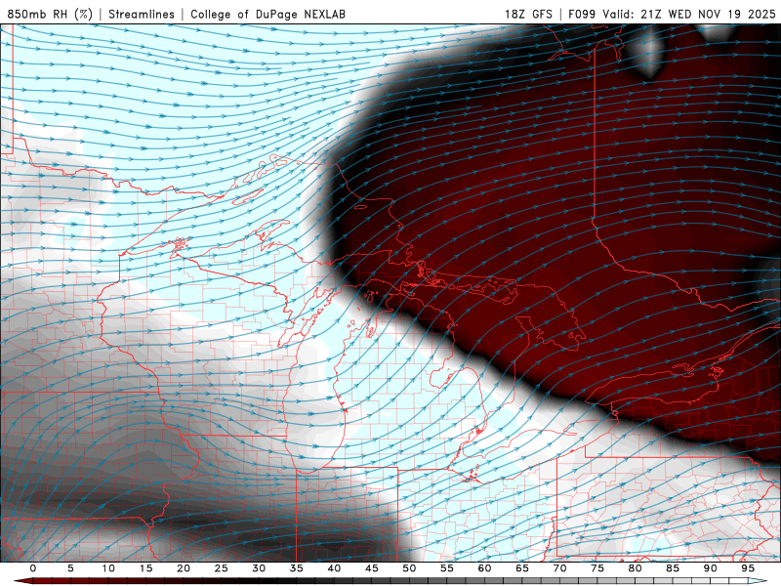The image size is (781, 586).
Task: Click the '25' value on the RH scale
Action: [222, 568]
